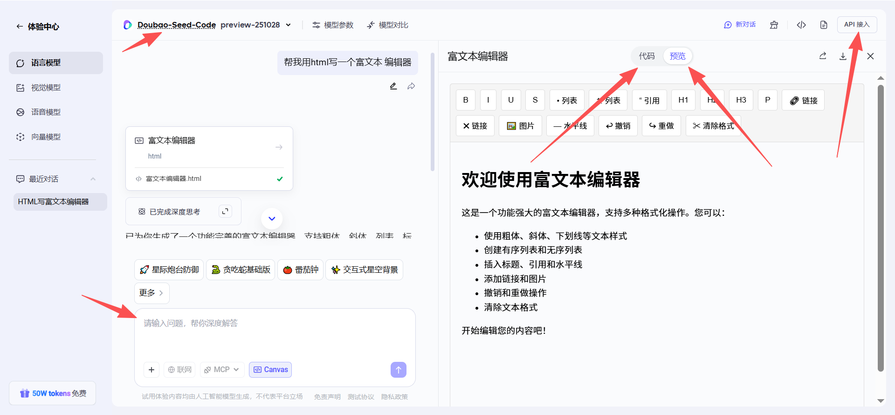Apply underline with the U button
This screenshot has height=415, width=895.
coord(511,100)
